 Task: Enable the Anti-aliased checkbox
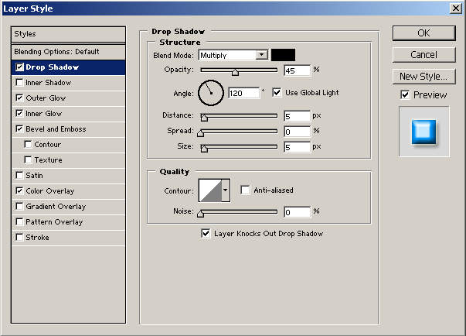(x=245, y=190)
